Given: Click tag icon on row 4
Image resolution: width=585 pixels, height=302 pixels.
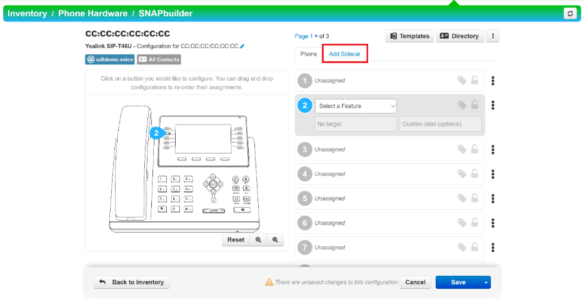Looking at the screenshot, I should click(462, 174).
